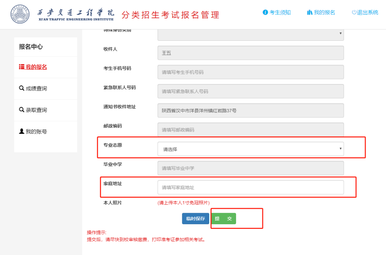Image resolution: width=386 pixels, height=255 pixels.
Task: Click the power icon beside 退出系统
Action: pos(354,13)
